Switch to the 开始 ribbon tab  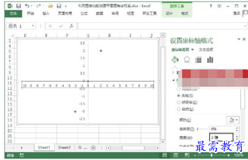pos(30,13)
